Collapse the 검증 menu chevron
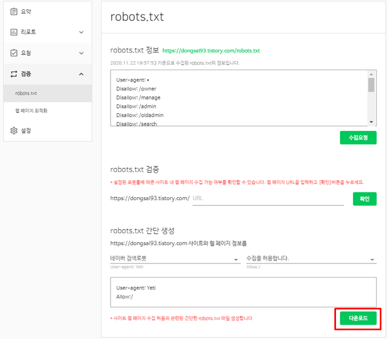This screenshot has height=339, width=388. [x=81, y=74]
